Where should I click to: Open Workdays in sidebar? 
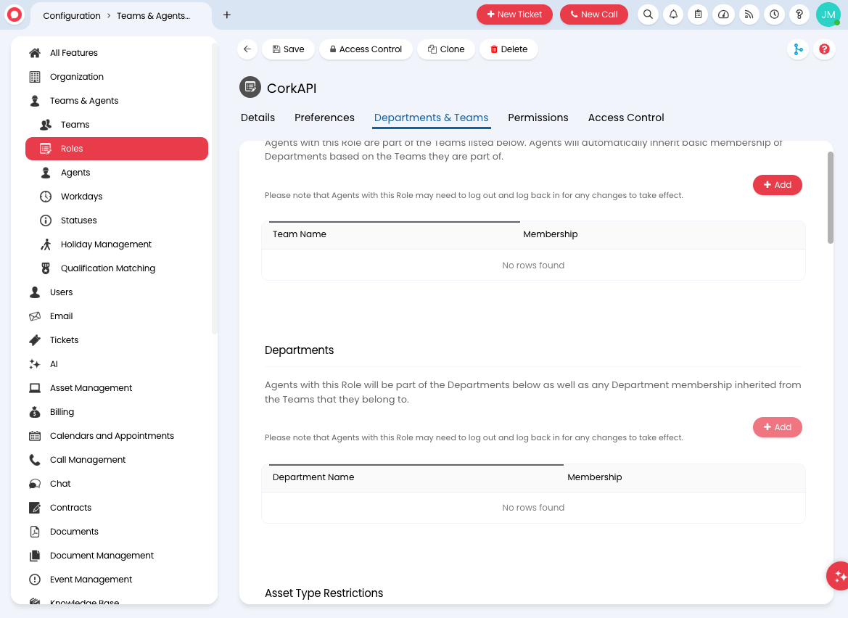tap(116, 197)
